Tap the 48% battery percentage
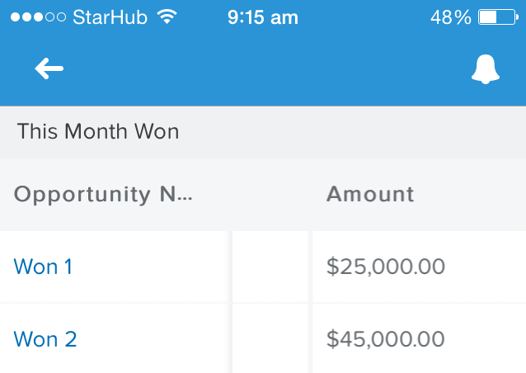 450,17
